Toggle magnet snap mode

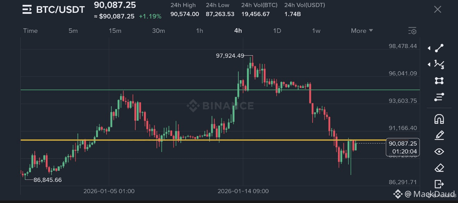pyautogui.click(x=439, y=119)
